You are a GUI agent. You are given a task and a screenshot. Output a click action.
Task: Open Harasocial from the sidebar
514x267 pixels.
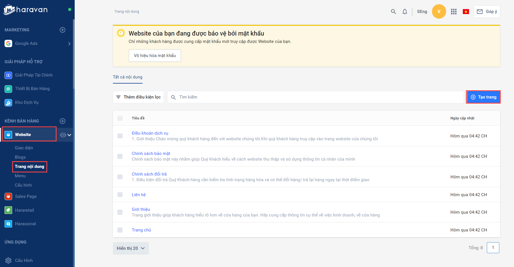25,224
